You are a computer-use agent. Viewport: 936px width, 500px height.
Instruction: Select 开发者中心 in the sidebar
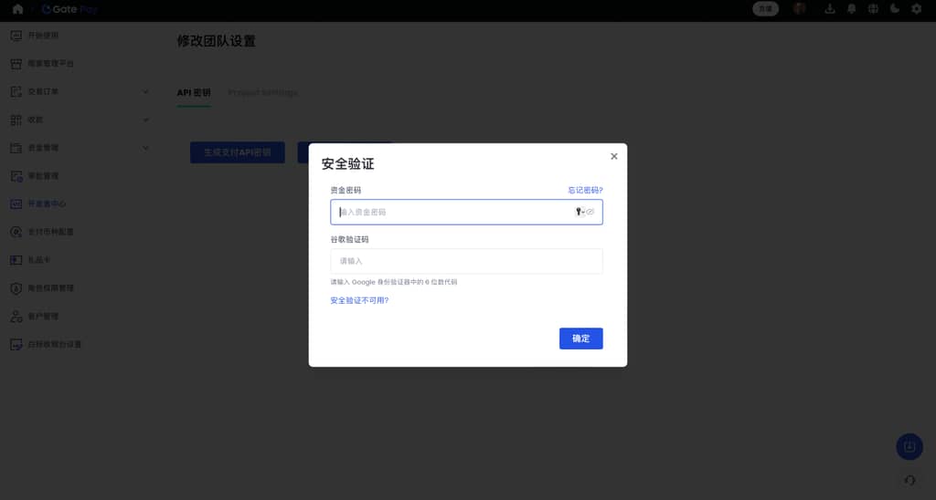click(x=46, y=203)
